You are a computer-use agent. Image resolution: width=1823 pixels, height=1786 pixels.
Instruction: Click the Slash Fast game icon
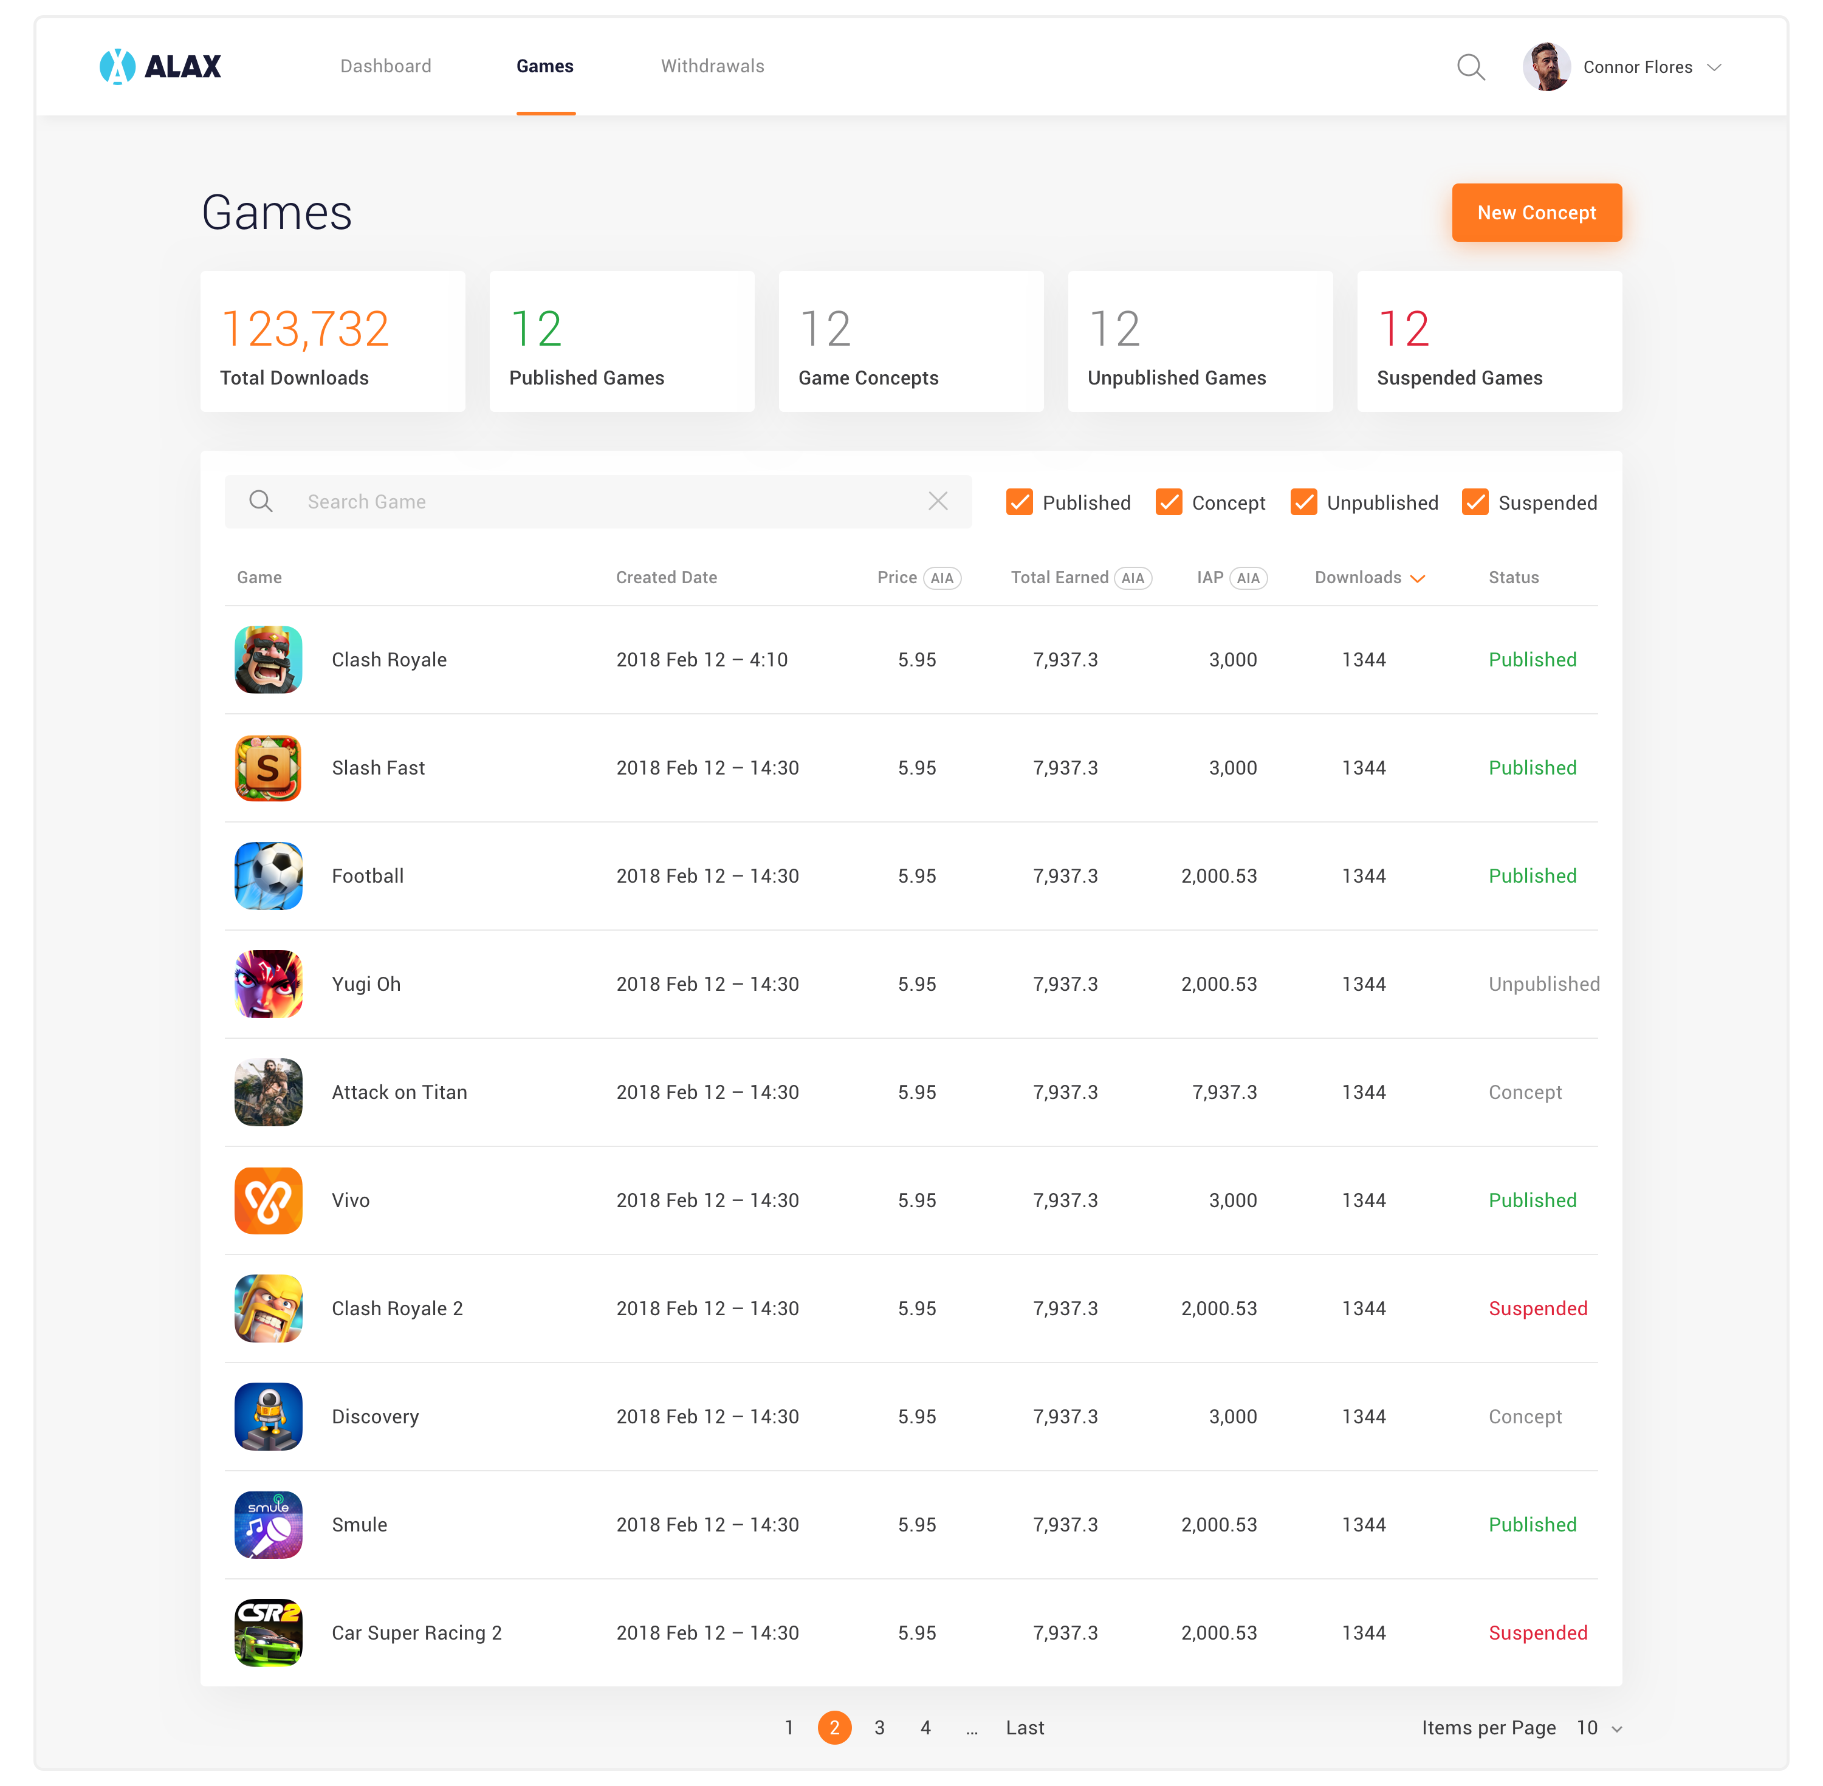(x=269, y=767)
